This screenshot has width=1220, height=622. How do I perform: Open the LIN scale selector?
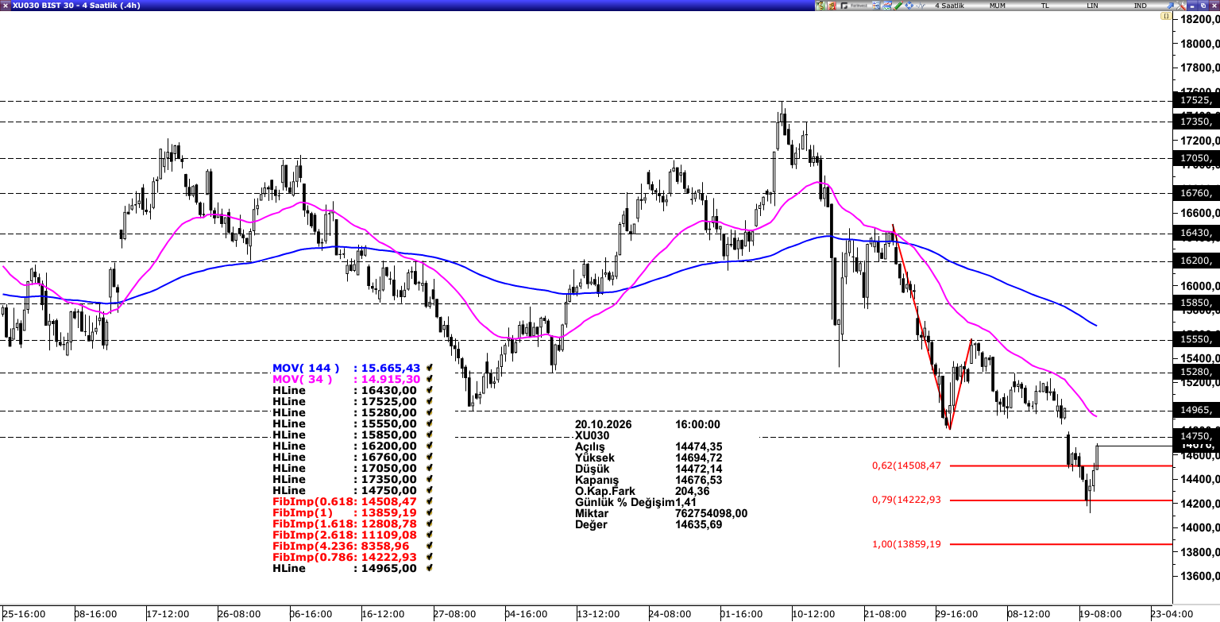pyautogui.click(x=1093, y=6)
